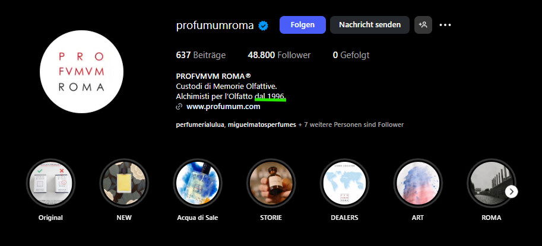Open the three-dot options menu
This screenshot has height=246, width=542.
[445, 25]
